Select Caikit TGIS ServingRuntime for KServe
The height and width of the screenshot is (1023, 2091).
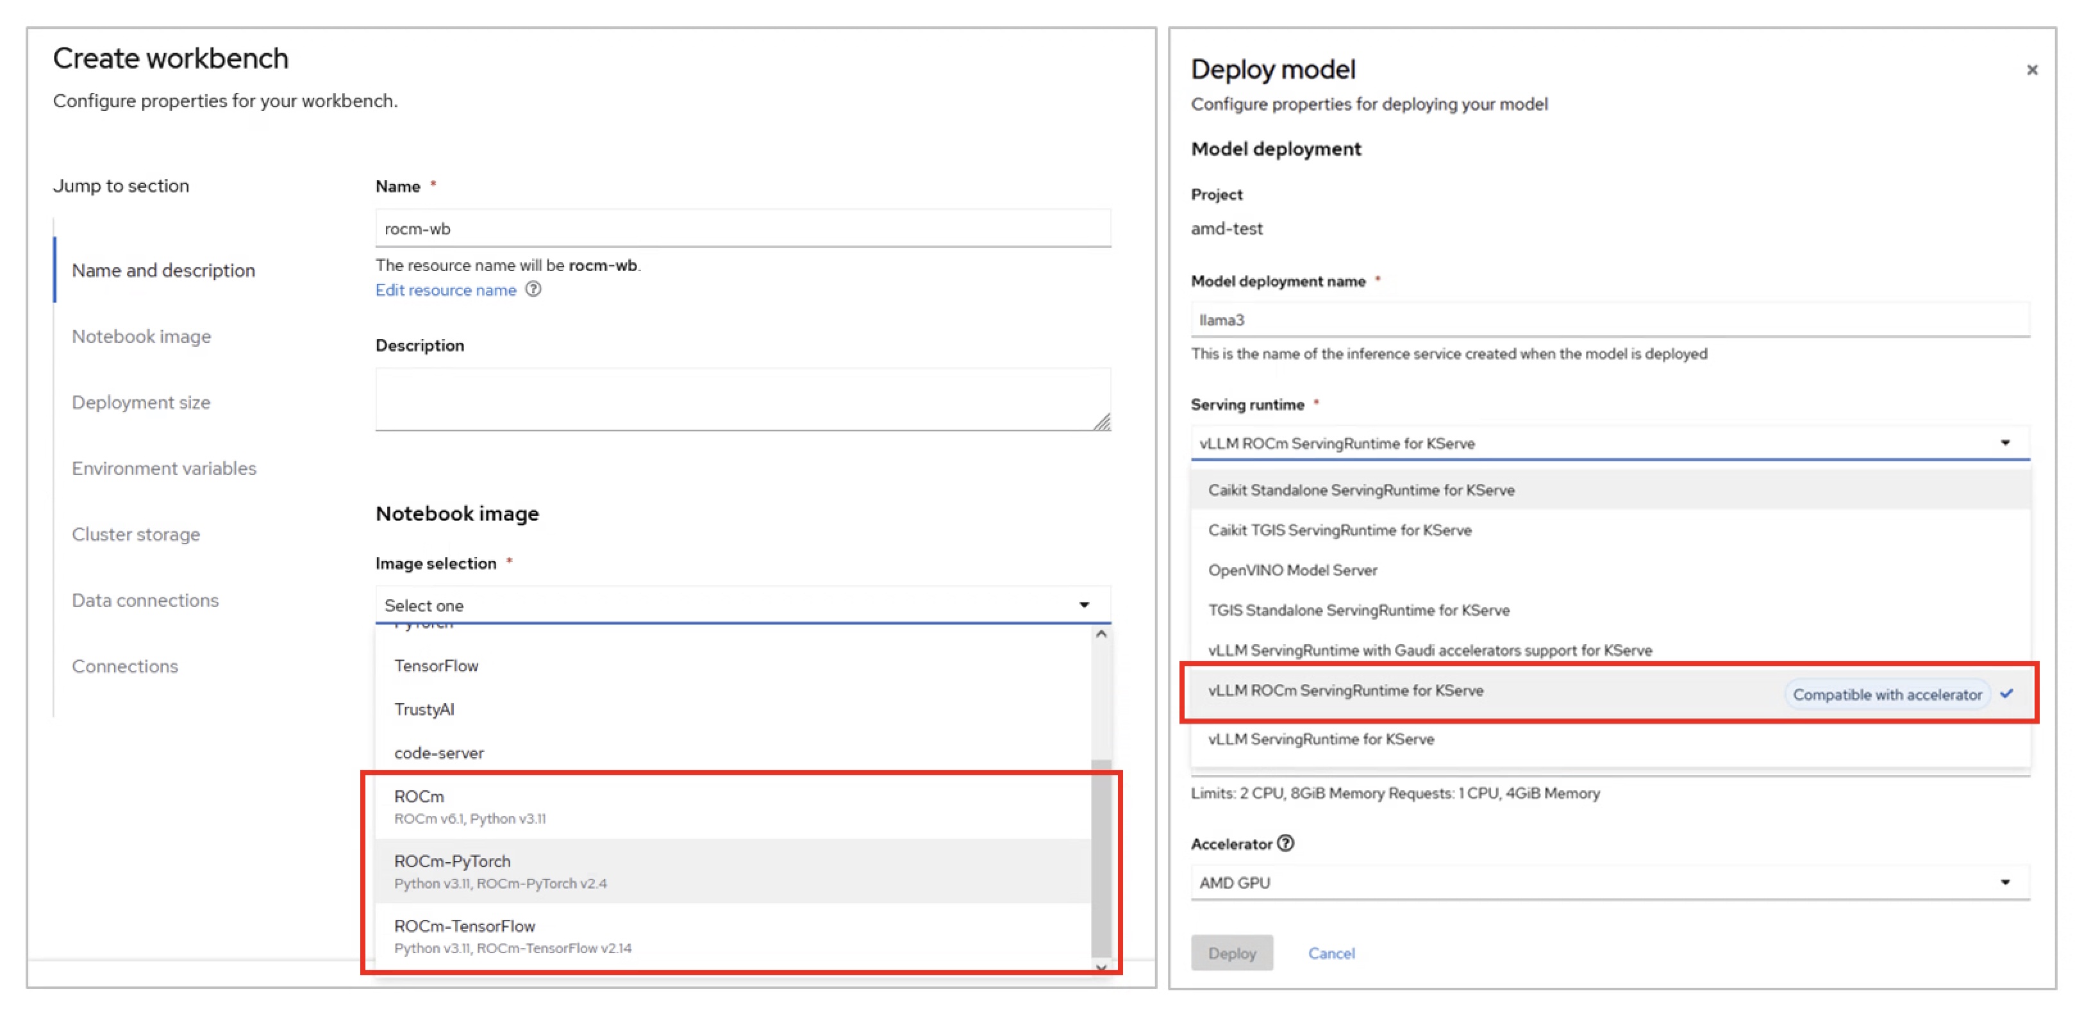[x=1610, y=529]
